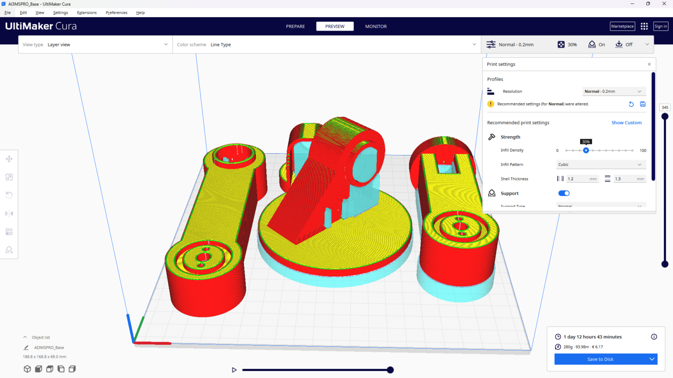Select the Rotate tool
Image resolution: width=673 pixels, height=378 pixels.
coord(9,195)
